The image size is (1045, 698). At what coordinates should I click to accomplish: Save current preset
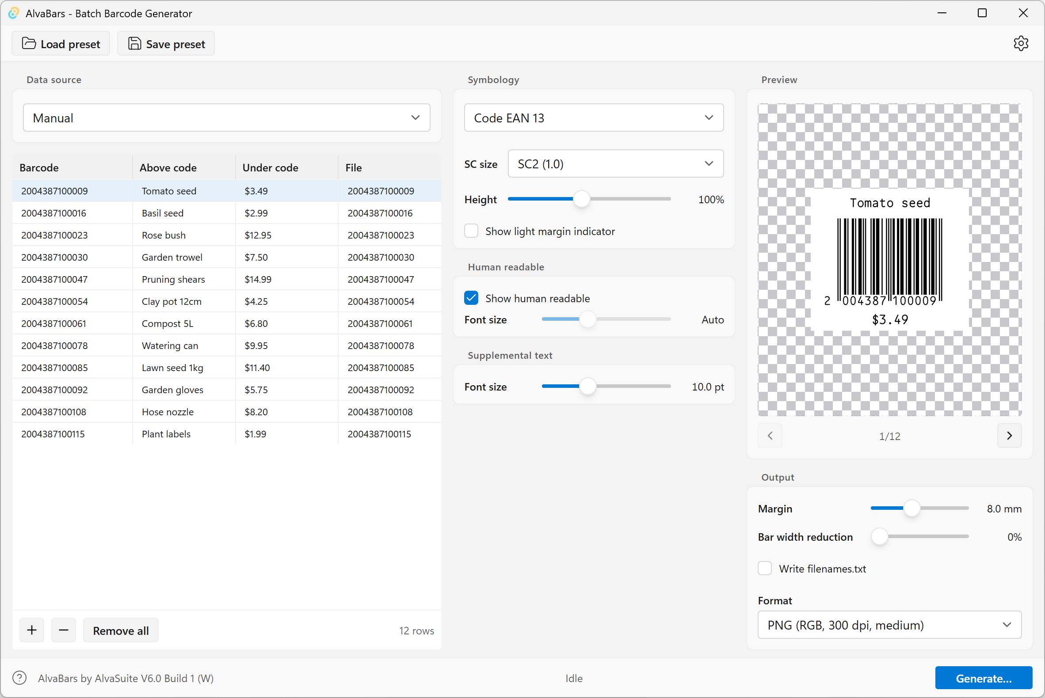166,44
